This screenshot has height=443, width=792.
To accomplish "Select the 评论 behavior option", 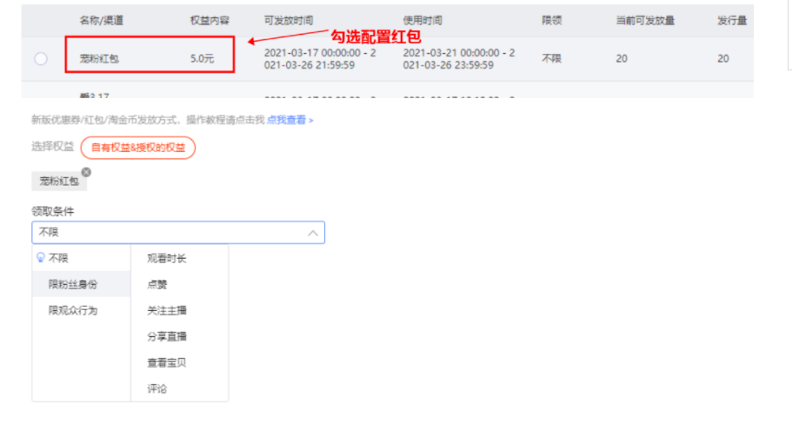I will click(157, 388).
